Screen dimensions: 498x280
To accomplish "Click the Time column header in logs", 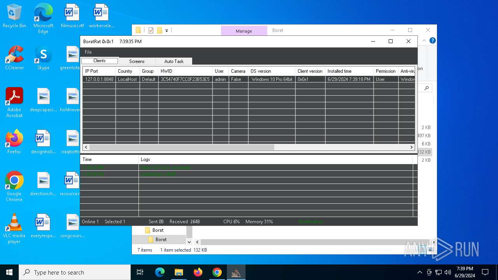I will pyautogui.click(x=109, y=159).
